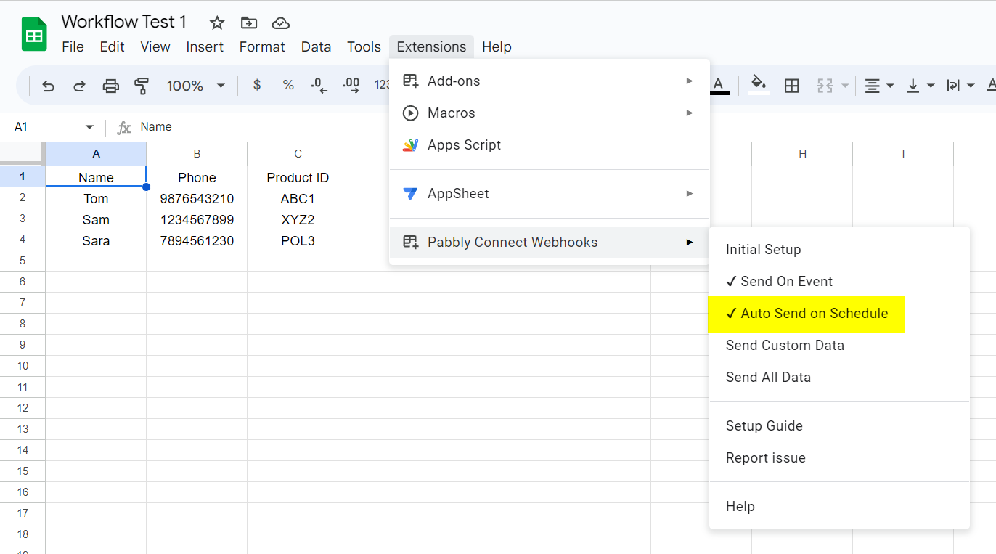Open the text color picker
This screenshot has width=996, height=554.
[719, 86]
